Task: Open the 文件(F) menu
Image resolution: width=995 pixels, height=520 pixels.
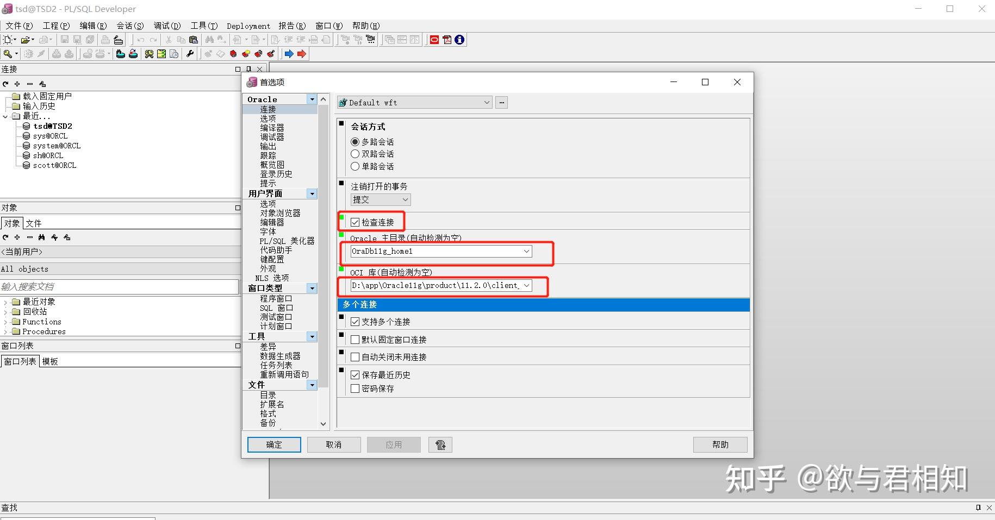Action: [x=20, y=26]
